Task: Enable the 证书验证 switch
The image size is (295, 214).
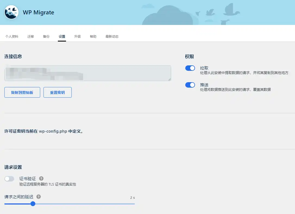Action: click(10, 179)
